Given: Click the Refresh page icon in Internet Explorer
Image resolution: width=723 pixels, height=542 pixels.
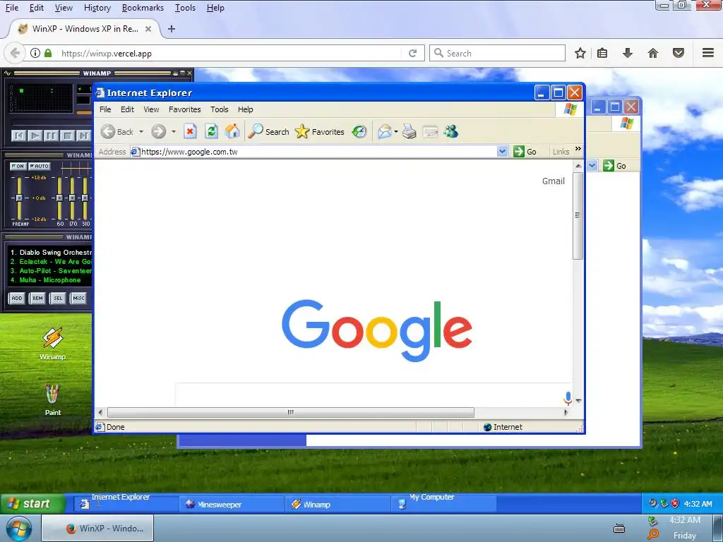Looking at the screenshot, I should (211, 132).
